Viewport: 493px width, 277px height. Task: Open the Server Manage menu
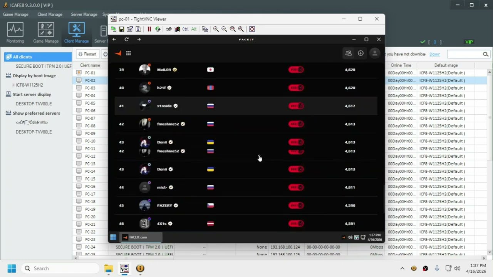(84, 14)
